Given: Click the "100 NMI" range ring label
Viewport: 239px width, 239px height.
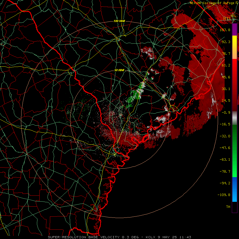Looking at the screenshot, I should tap(119, 21).
